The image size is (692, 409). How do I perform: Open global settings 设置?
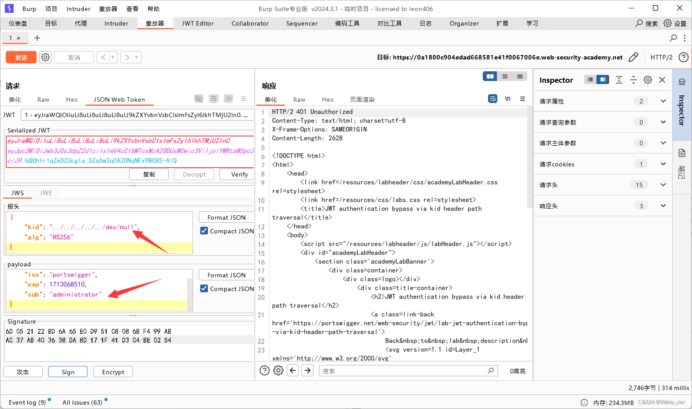pyautogui.click(x=675, y=23)
